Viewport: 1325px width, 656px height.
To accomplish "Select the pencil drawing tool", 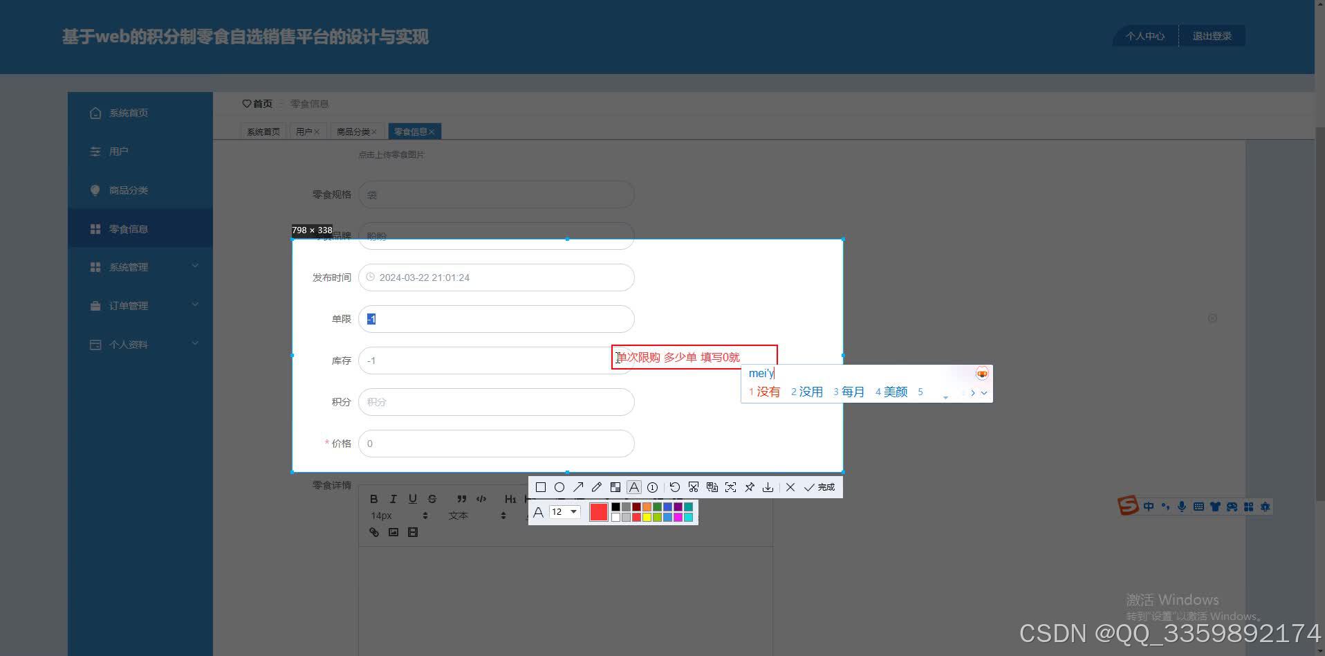I will pyautogui.click(x=597, y=487).
